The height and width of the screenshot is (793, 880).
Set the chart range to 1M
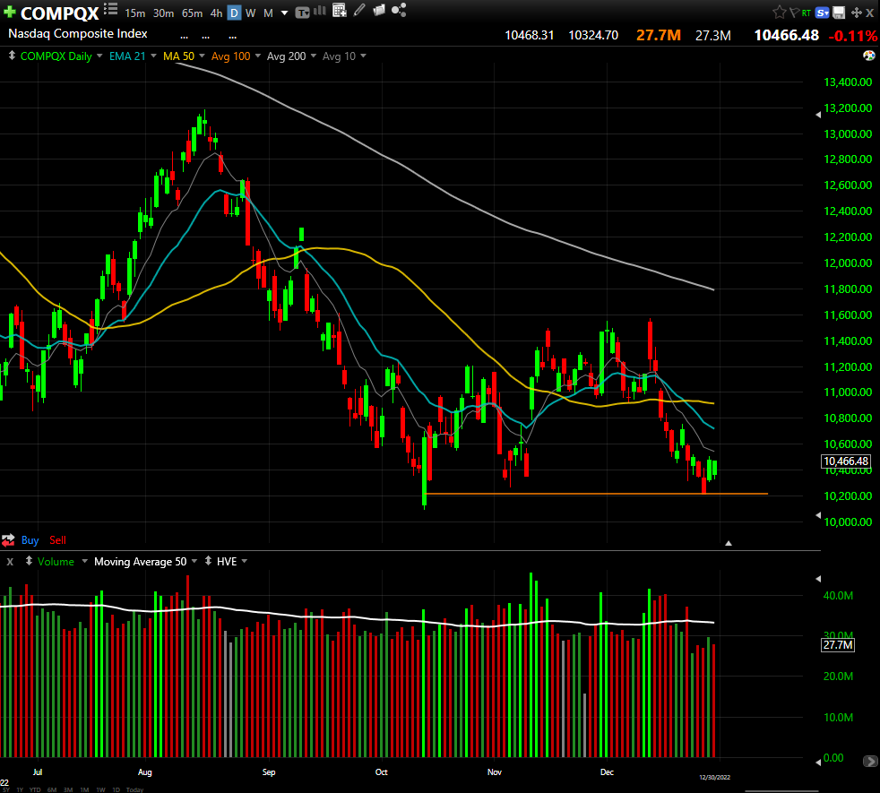coord(84,789)
